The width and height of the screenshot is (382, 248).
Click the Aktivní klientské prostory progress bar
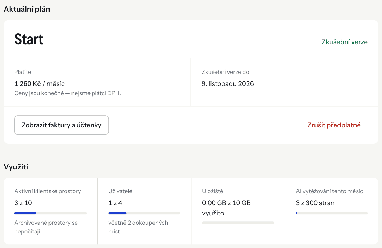pos(51,213)
